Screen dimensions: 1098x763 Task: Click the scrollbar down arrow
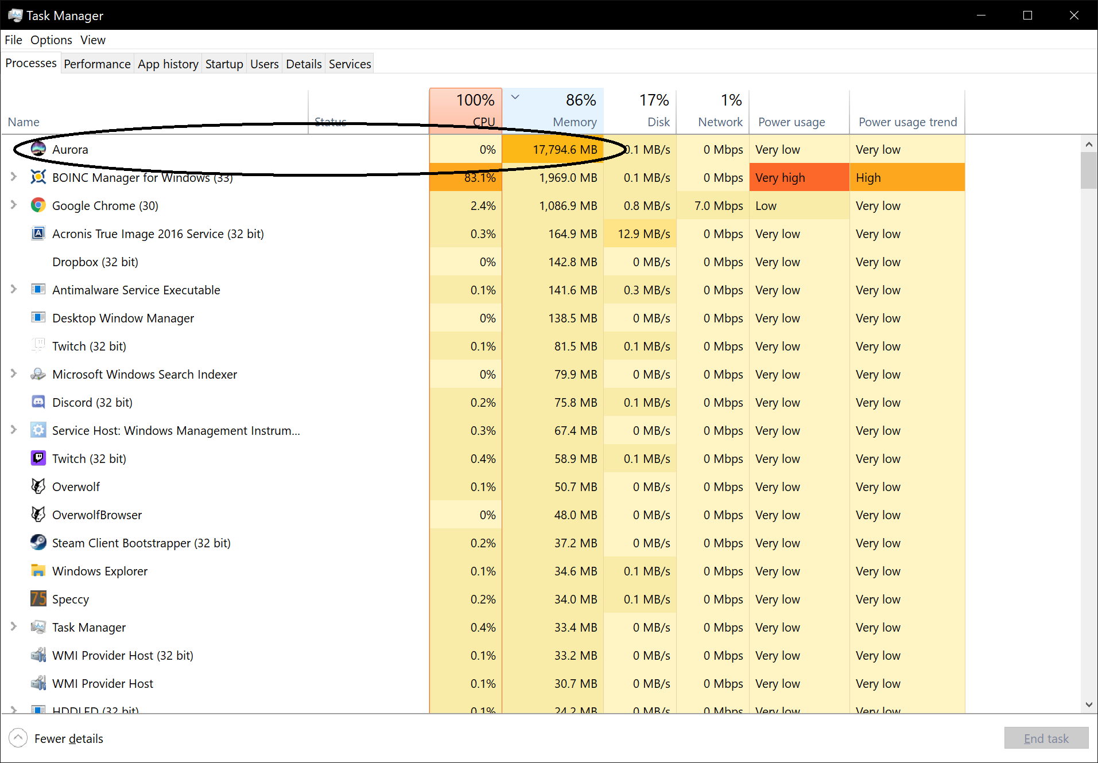pyautogui.click(x=1089, y=705)
